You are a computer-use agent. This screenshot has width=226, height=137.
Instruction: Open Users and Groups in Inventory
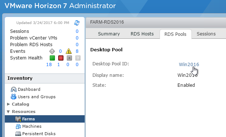tap(33, 97)
